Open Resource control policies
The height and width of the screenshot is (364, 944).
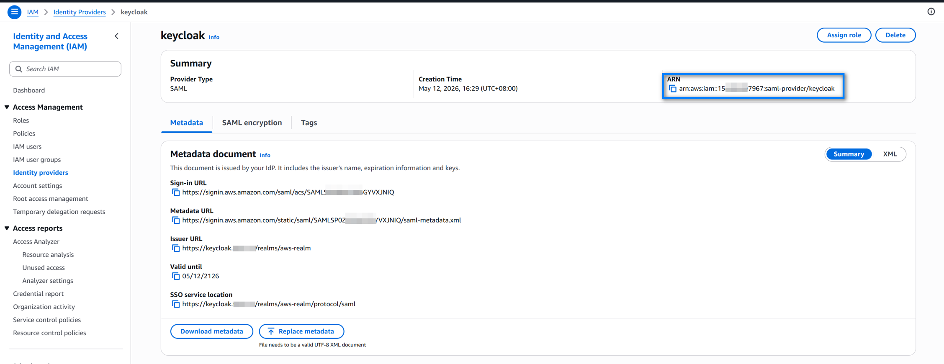tap(49, 333)
